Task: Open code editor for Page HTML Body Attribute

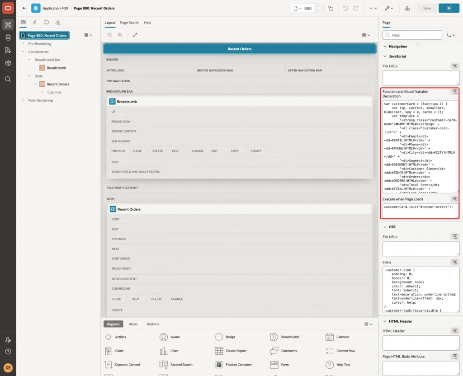Action: pyautogui.click(x=455, y=356)
